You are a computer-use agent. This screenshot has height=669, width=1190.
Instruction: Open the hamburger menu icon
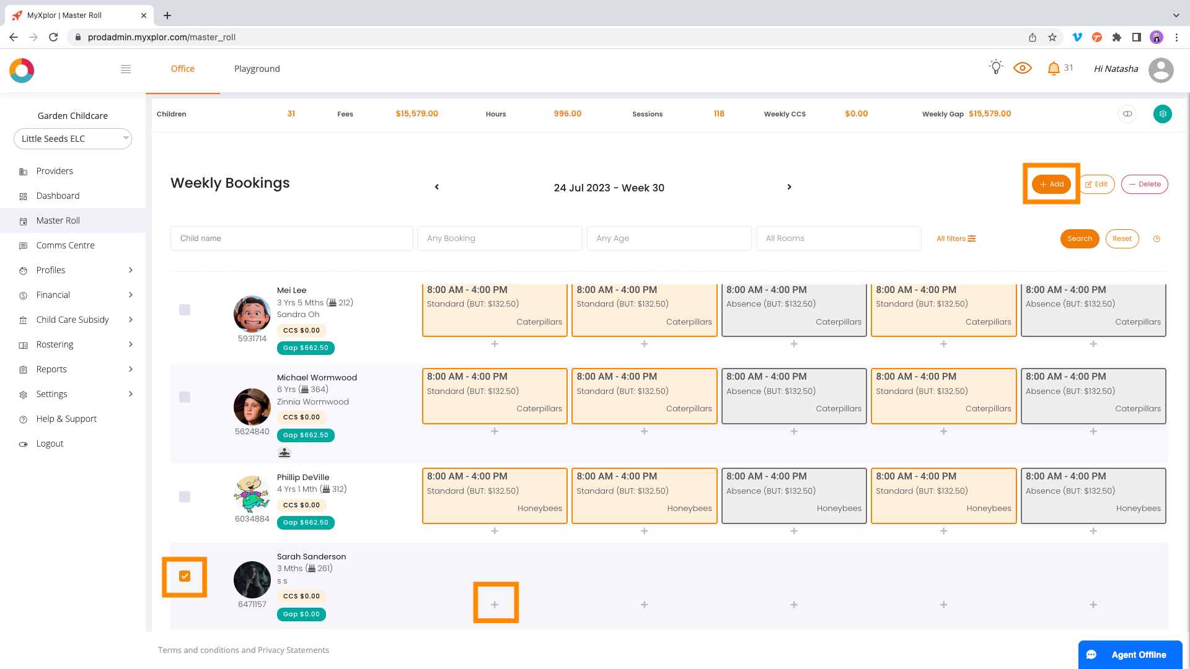(x=126, y=69)
